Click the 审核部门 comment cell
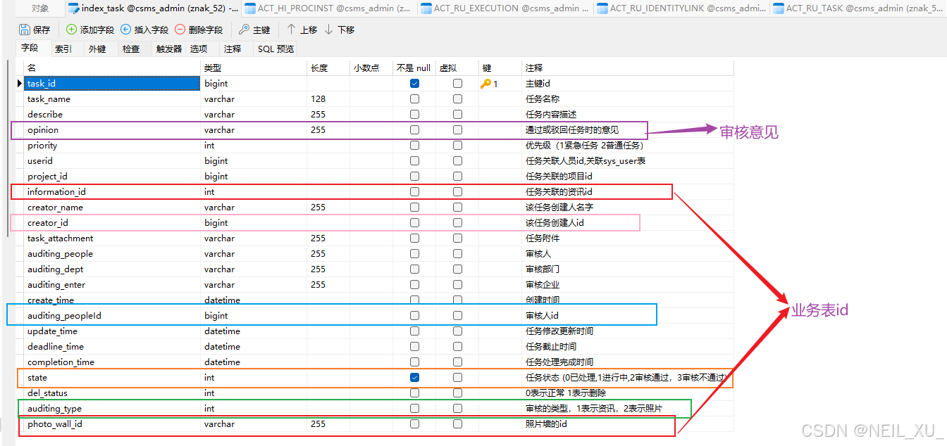The width and height of the screenshot is (947, 446). point(628,269)
